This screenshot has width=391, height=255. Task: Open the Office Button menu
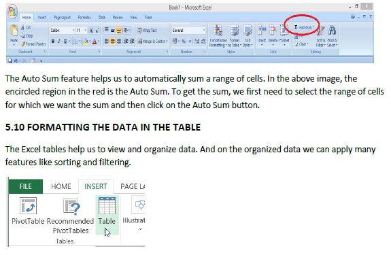tap(12, 12)
